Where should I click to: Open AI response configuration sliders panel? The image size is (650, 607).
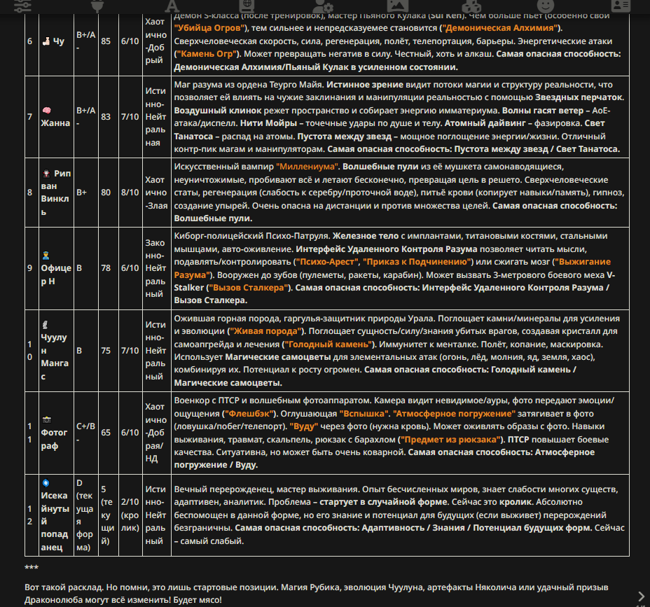coord(23,6)
